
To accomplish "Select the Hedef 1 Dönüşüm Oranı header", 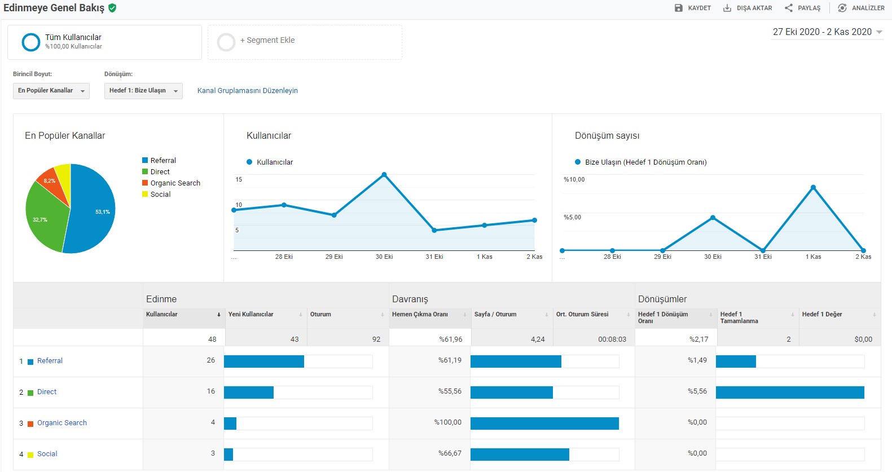I will pos(663,317).
